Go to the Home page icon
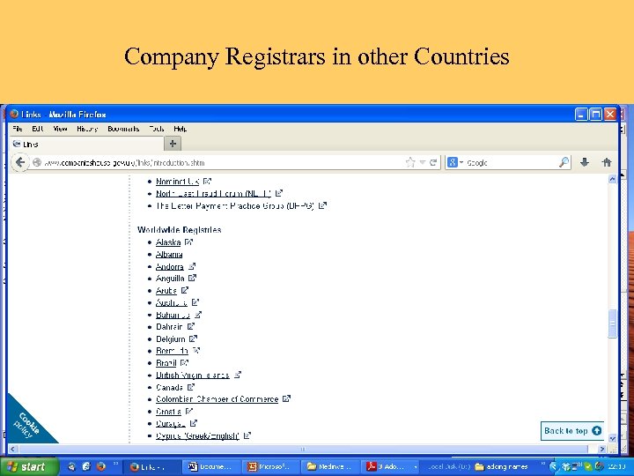Viewport: 634px width, 476px height. [607, 163]
